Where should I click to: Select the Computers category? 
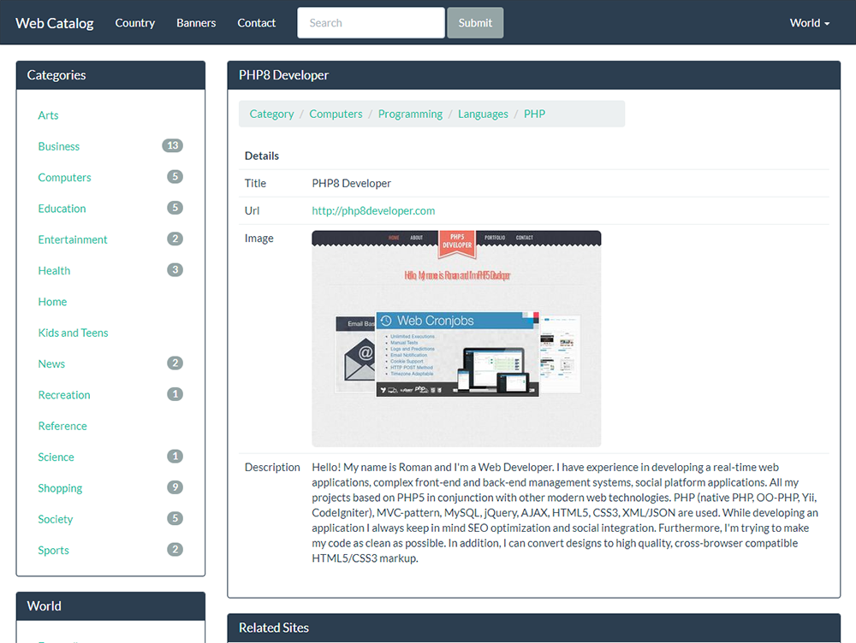pyautogui.click(x=64, y=177)
